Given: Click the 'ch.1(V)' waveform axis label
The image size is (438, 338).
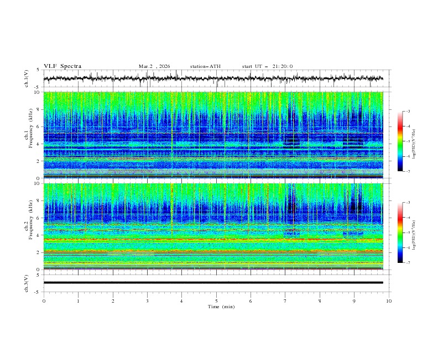Looking at the screenshot, I should click(x=26, y=78).
